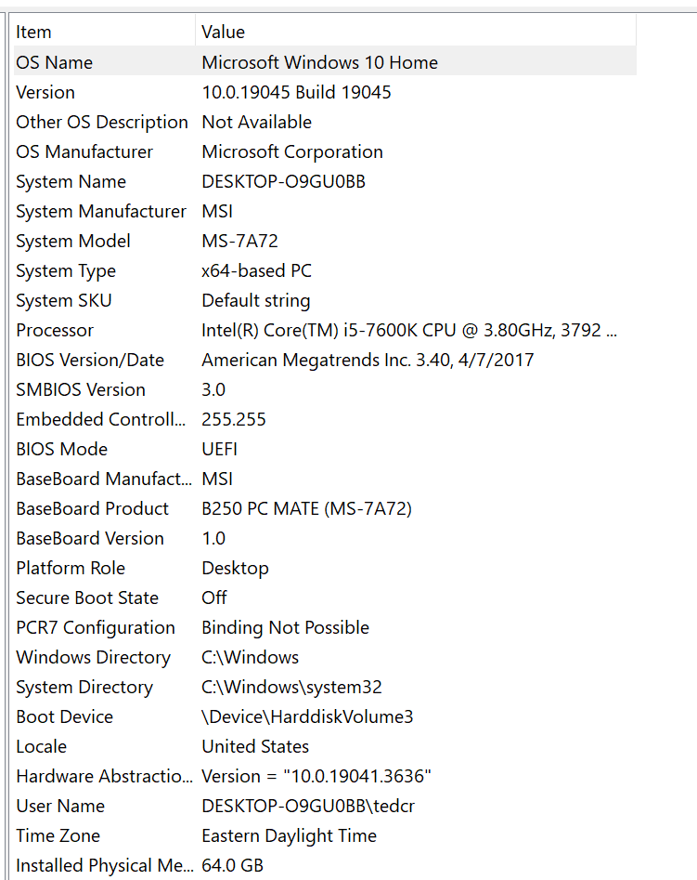Click the Item column header
Viewport: 697px width, 880px height.
(x=104, y=32)
